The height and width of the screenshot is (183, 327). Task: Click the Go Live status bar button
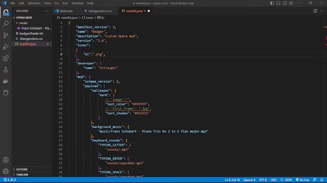click(x=302, y=179)
